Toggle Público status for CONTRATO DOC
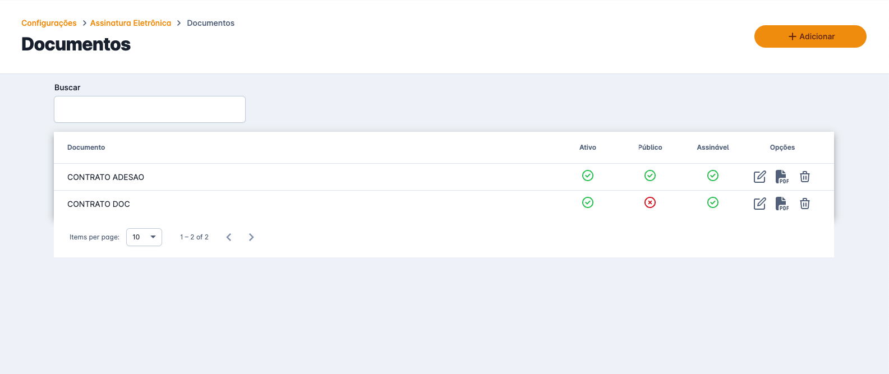This screenshot has height=374, width=889. 650,202
